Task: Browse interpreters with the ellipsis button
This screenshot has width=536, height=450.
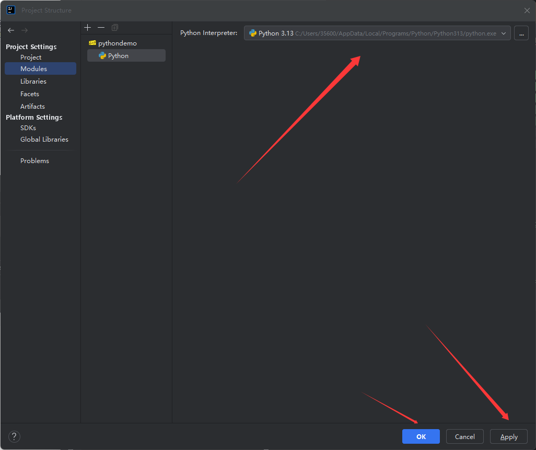Action: 521,33
